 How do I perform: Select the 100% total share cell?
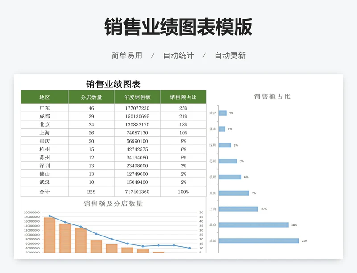coord(183,192)
